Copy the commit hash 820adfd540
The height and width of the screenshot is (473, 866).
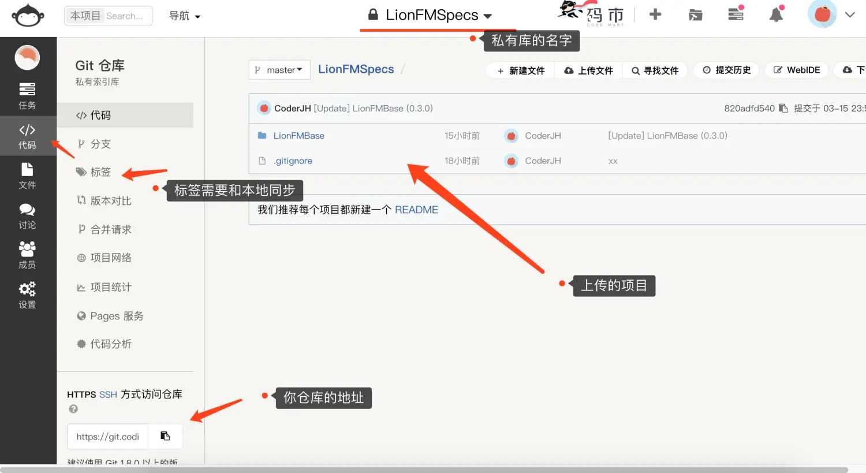(x=783, y=108)
